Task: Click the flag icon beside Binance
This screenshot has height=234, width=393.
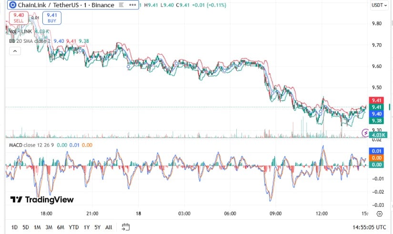Action: (x=121, y=5)
